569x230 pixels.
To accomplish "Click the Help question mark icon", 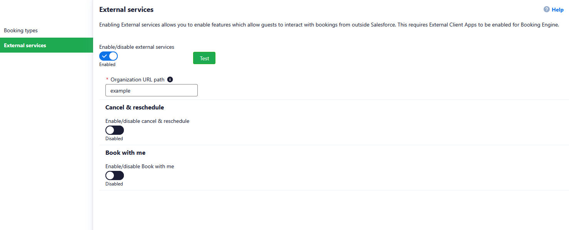I will [x=546, y=10].
